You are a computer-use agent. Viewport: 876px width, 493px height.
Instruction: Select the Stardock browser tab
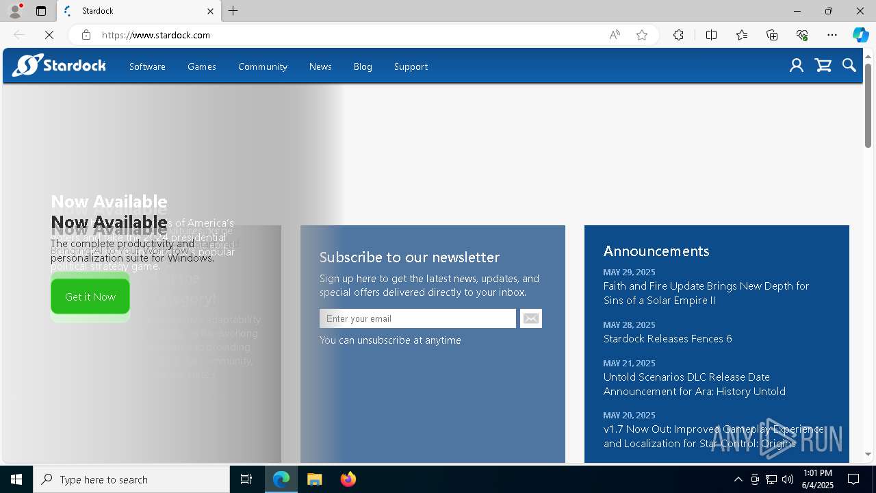(x=139, y=11)
